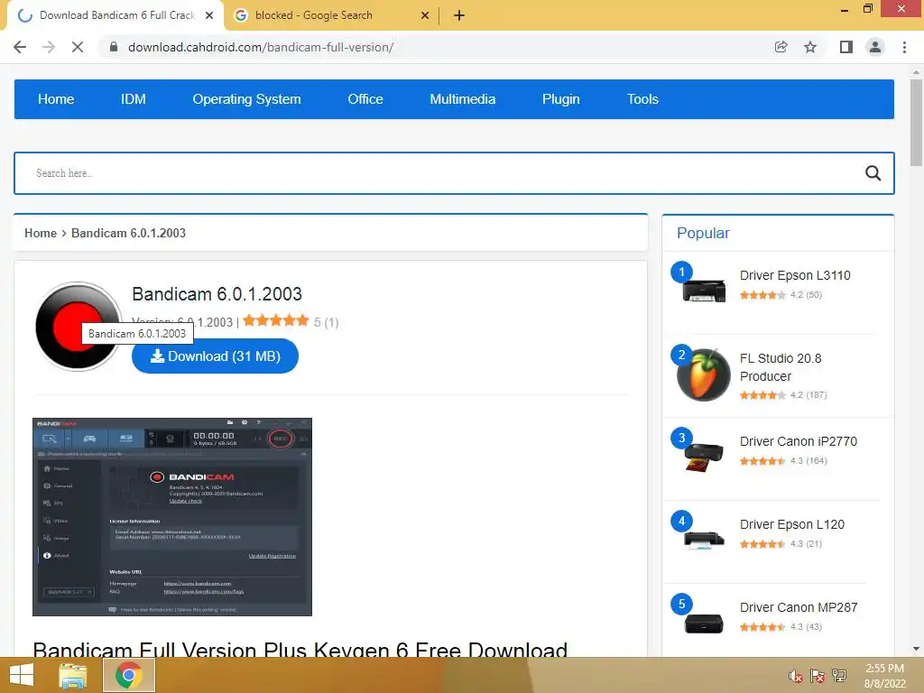The image size is (924, 693).
Task: Open Home in the blue navigation bar
Action: (x=56, y=99)
